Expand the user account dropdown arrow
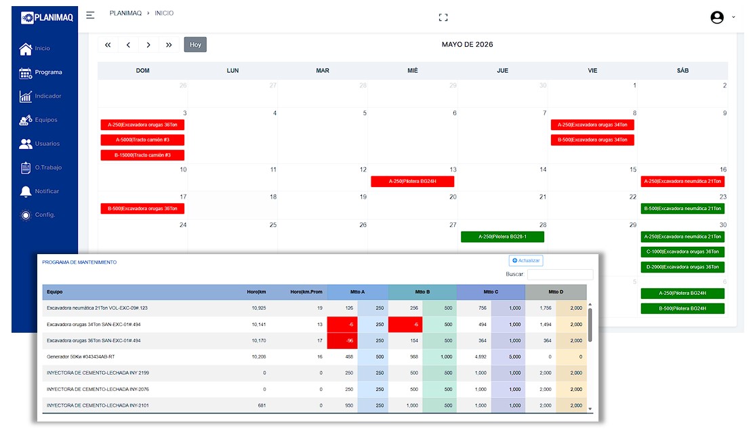Viewport: 753px width, 431px height. (x=733, y=17)
